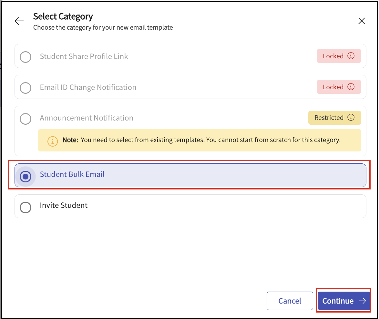Image resolution: width=379 pixels, height=319 pixels.
Task: Select the Student Bulk Email radio button
Action: 26,176
